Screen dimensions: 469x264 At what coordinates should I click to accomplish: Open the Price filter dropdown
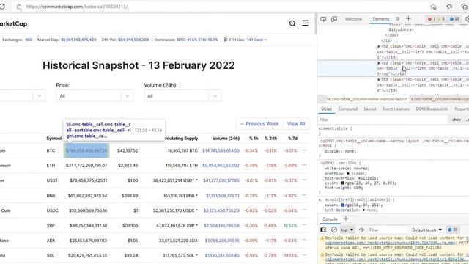tap(95, 96)
